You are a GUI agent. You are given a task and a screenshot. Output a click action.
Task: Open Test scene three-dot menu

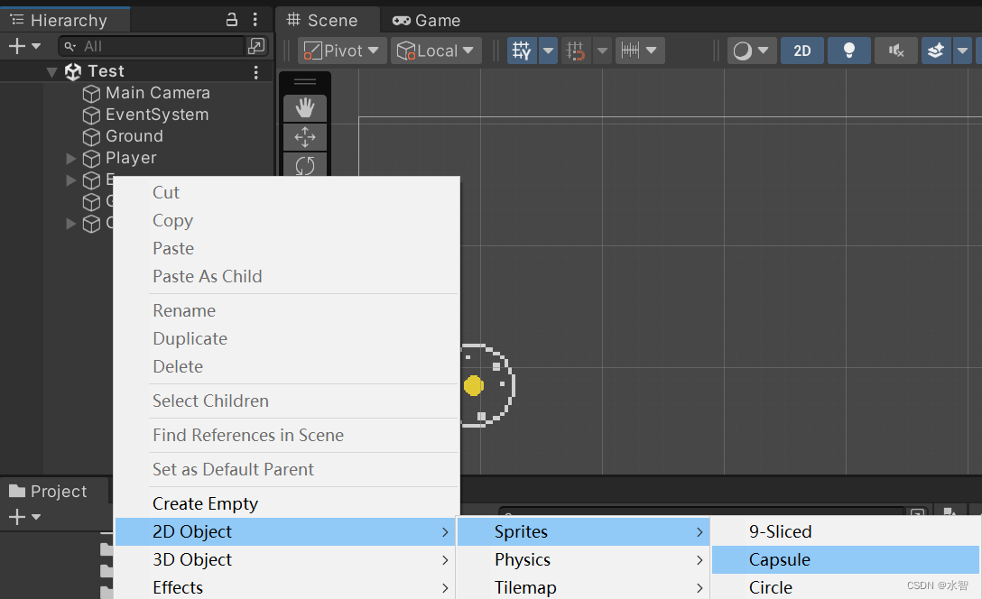(x=256, y=72)
